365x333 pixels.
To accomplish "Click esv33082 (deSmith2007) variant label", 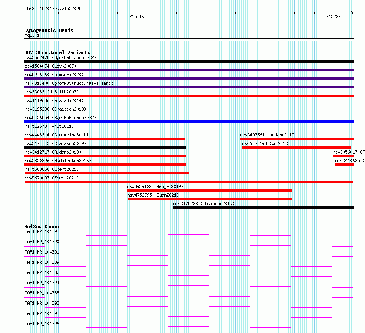I will pyautogui.click(x=52, y=92).
